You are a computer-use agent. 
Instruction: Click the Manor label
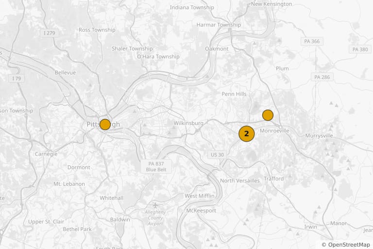click(338, 223)
